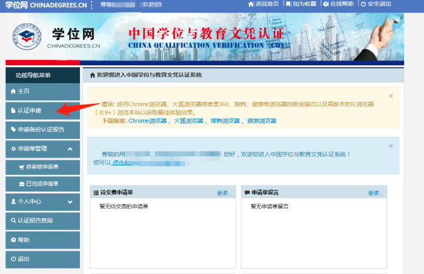Image resolution: width=424 pixels, height=274 pixels.
Task: Open the 主页 sidebar menu item
Action: pyautogui.click(x=43, y=92)
